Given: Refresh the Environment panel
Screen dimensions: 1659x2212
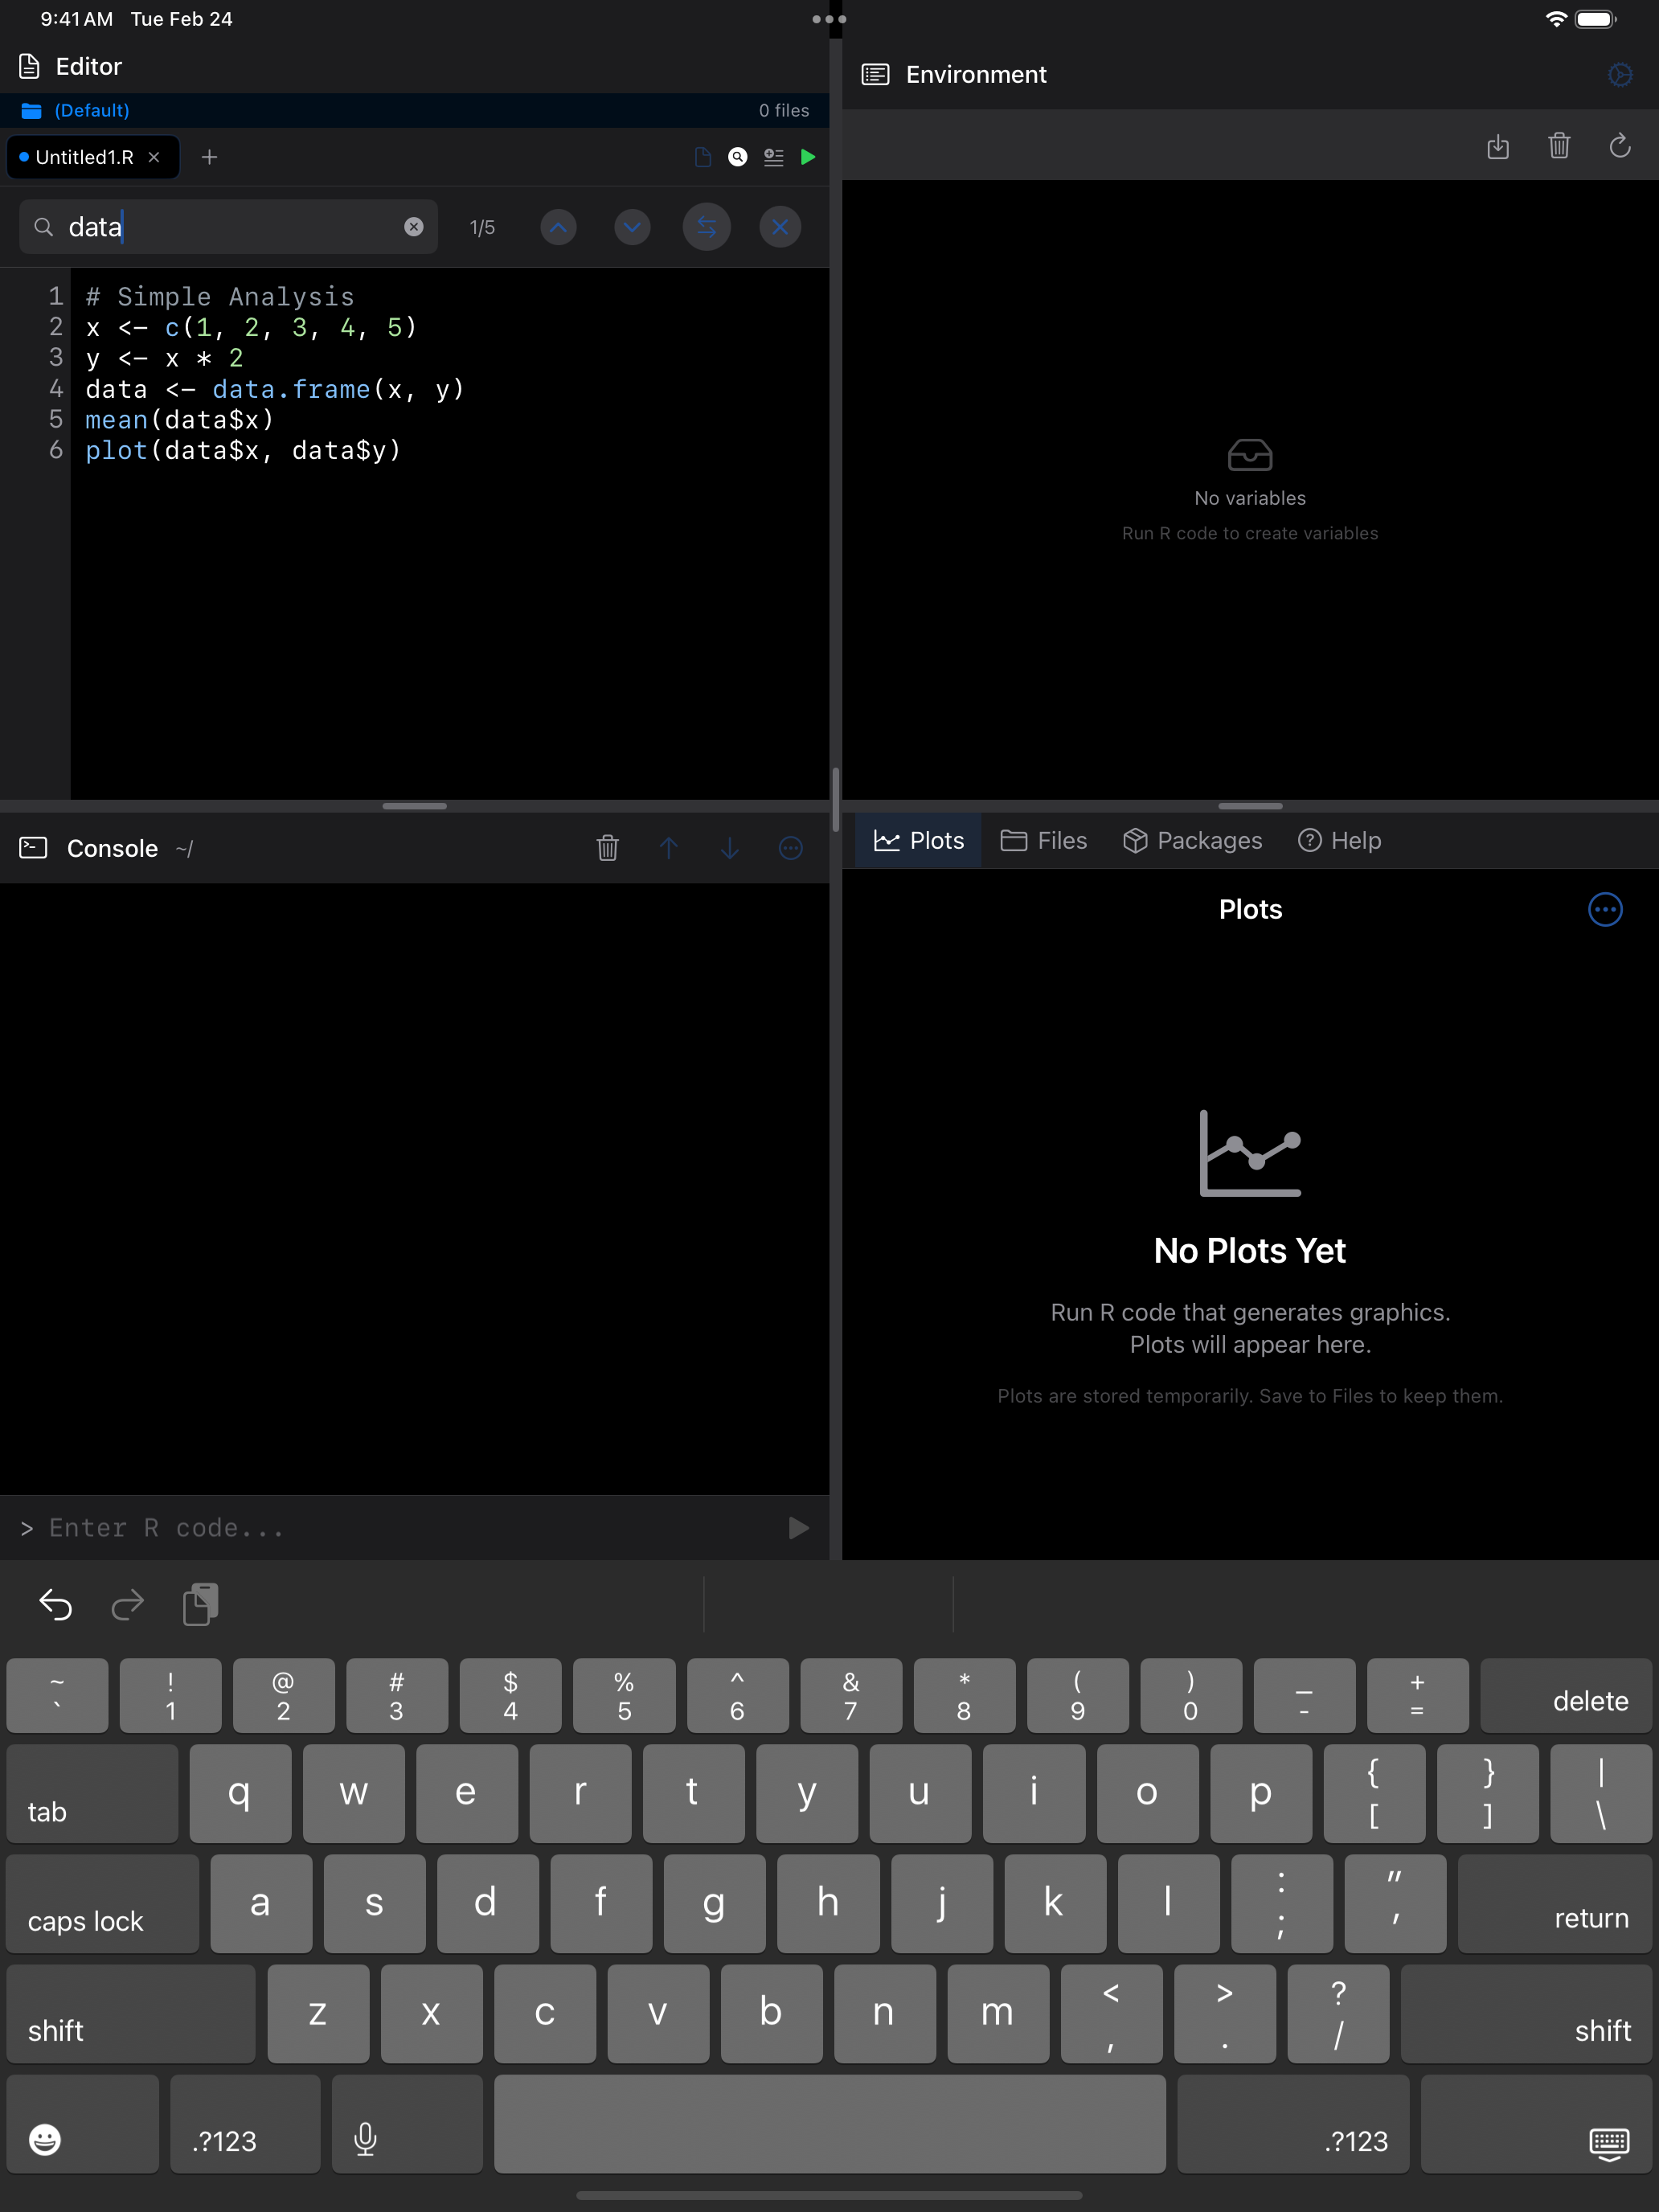Looking at the screenshot, I should coord(1620,146).
